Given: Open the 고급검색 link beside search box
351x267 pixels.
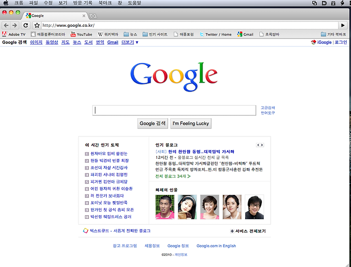Looking at the screenshot, I should point(268,108).
